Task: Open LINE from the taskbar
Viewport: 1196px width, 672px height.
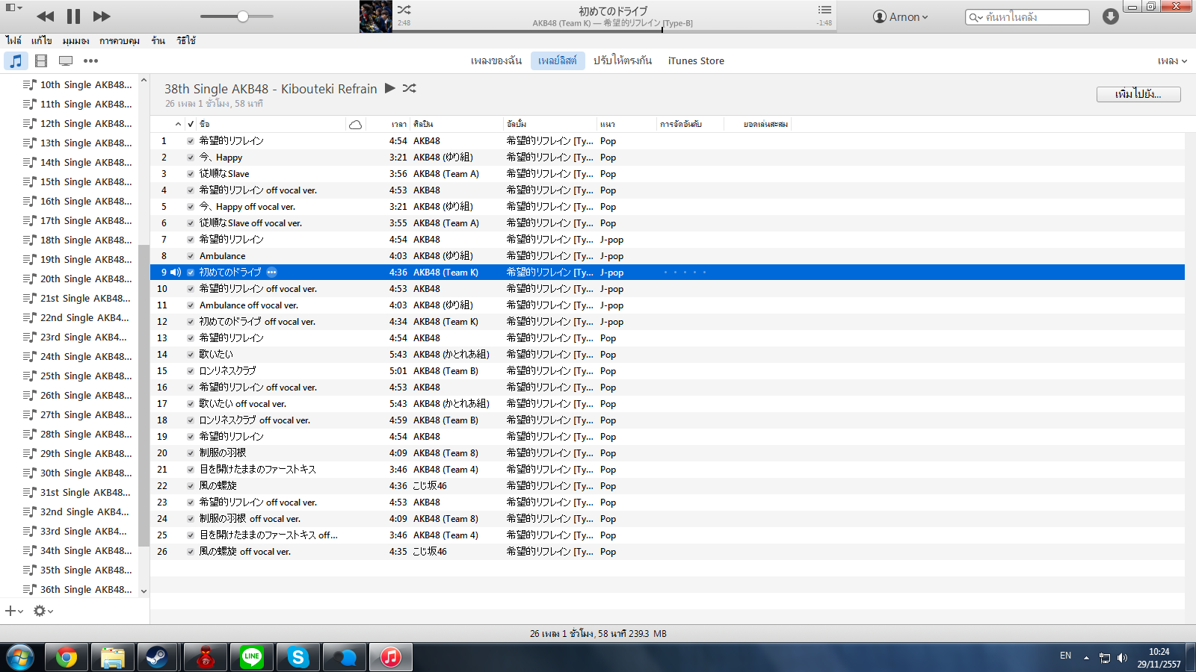Action: 251,658
